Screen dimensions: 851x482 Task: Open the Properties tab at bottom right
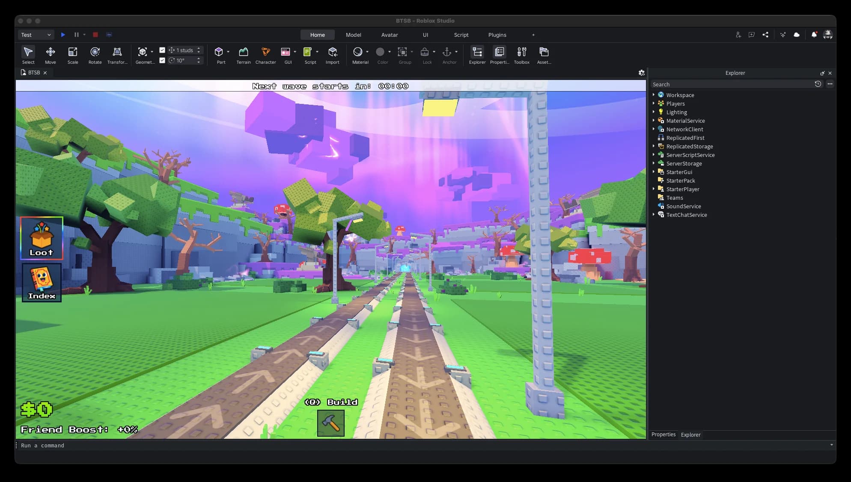click(663, 435)
